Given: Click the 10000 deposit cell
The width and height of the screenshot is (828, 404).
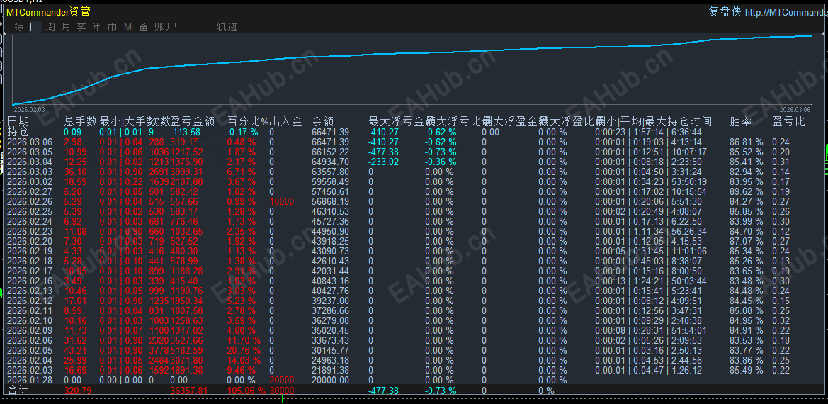Looking at the screenshot, I should click(x=281, y=201).
